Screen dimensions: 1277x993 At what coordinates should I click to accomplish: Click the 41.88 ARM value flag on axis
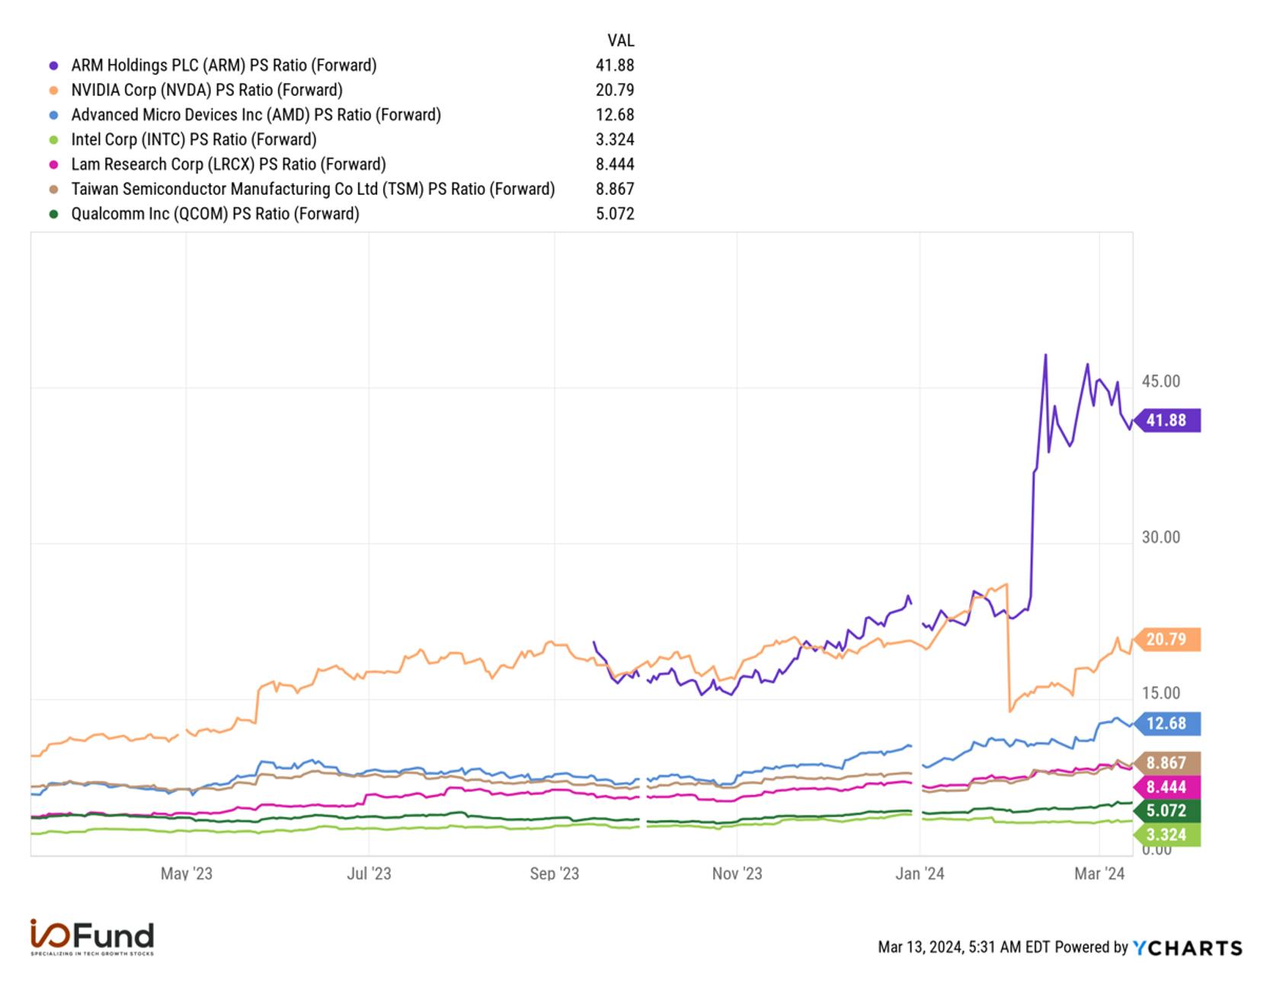(x=1167, y=420)
